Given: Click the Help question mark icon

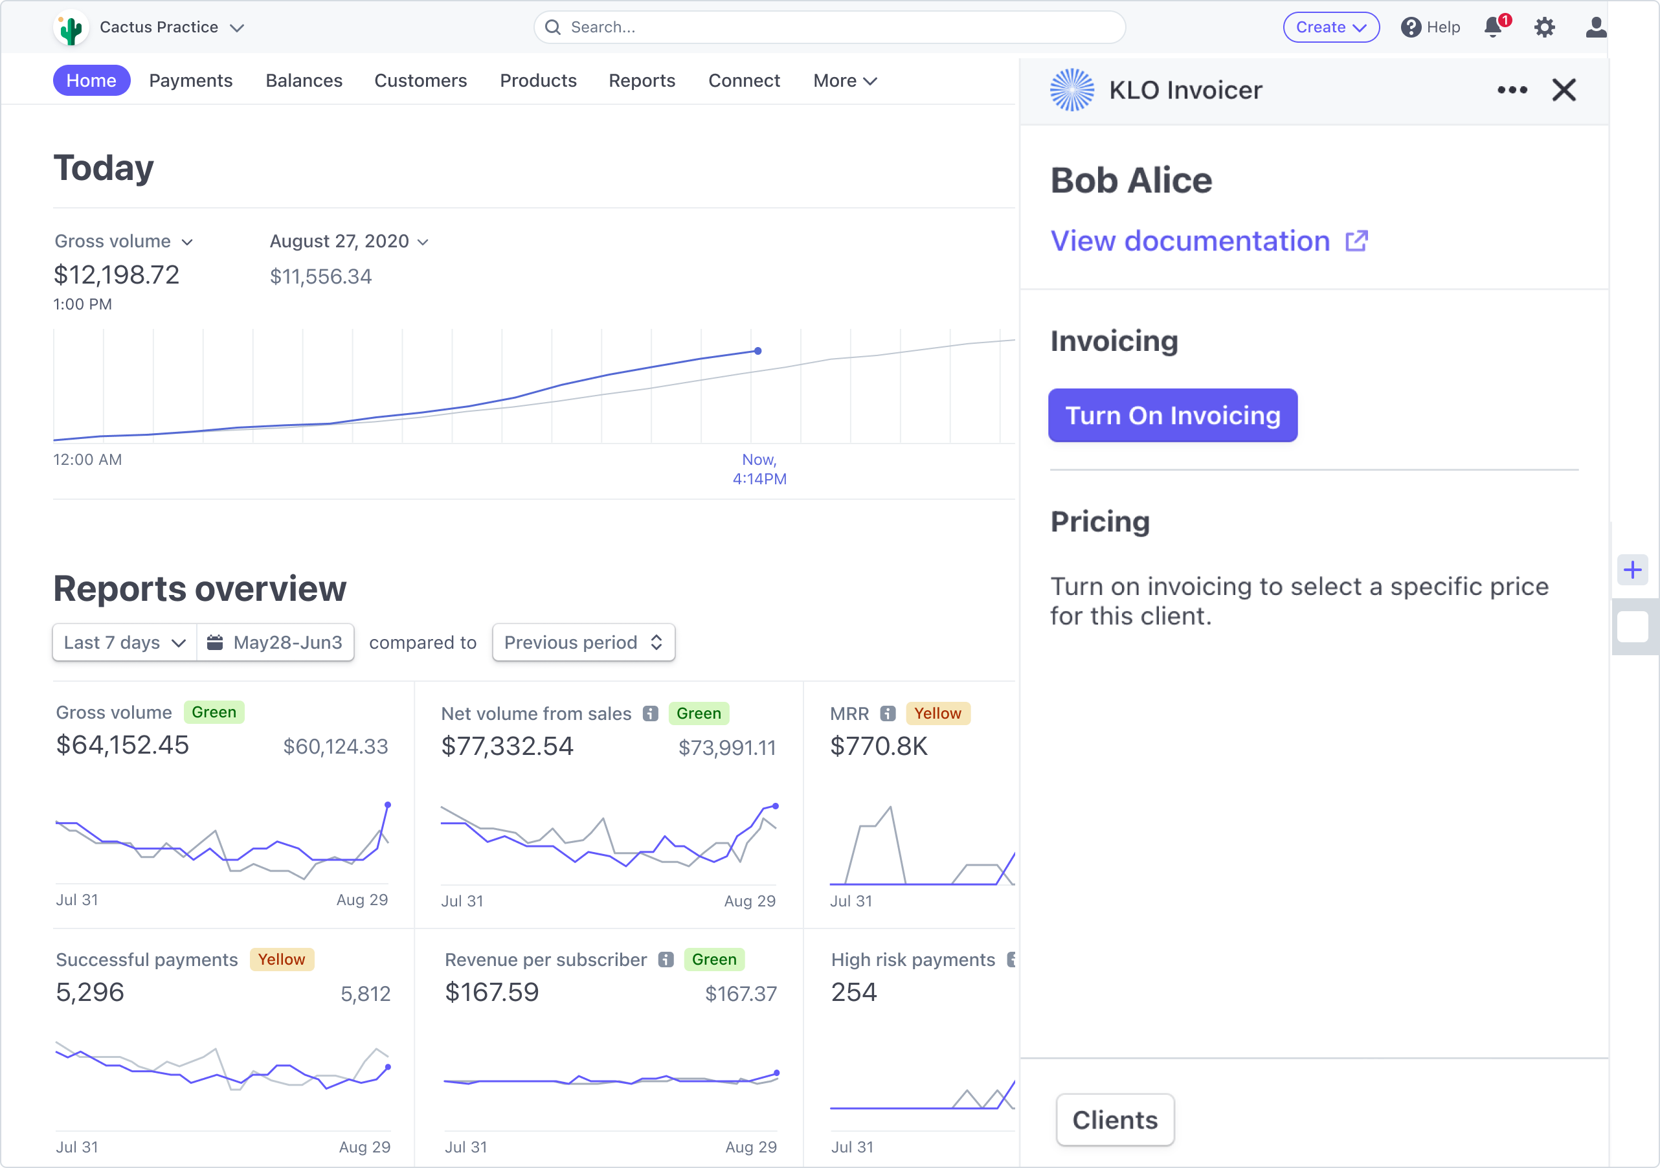Looking at the screenshot, I should 1411,27.
